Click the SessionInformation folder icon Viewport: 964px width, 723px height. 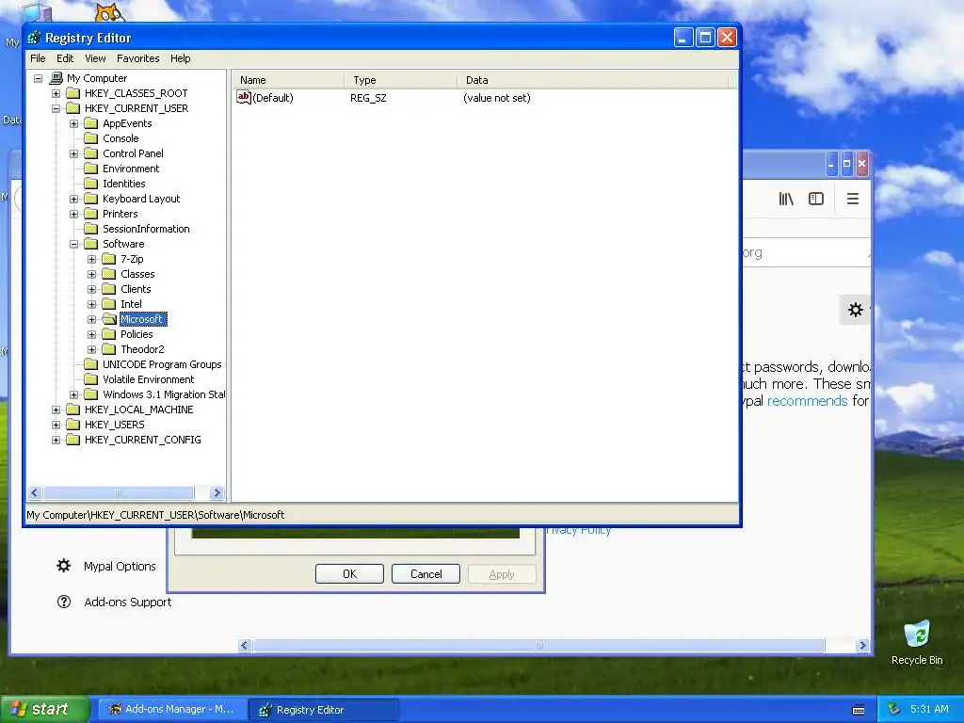pyautogui.click(x=91, y=229)
